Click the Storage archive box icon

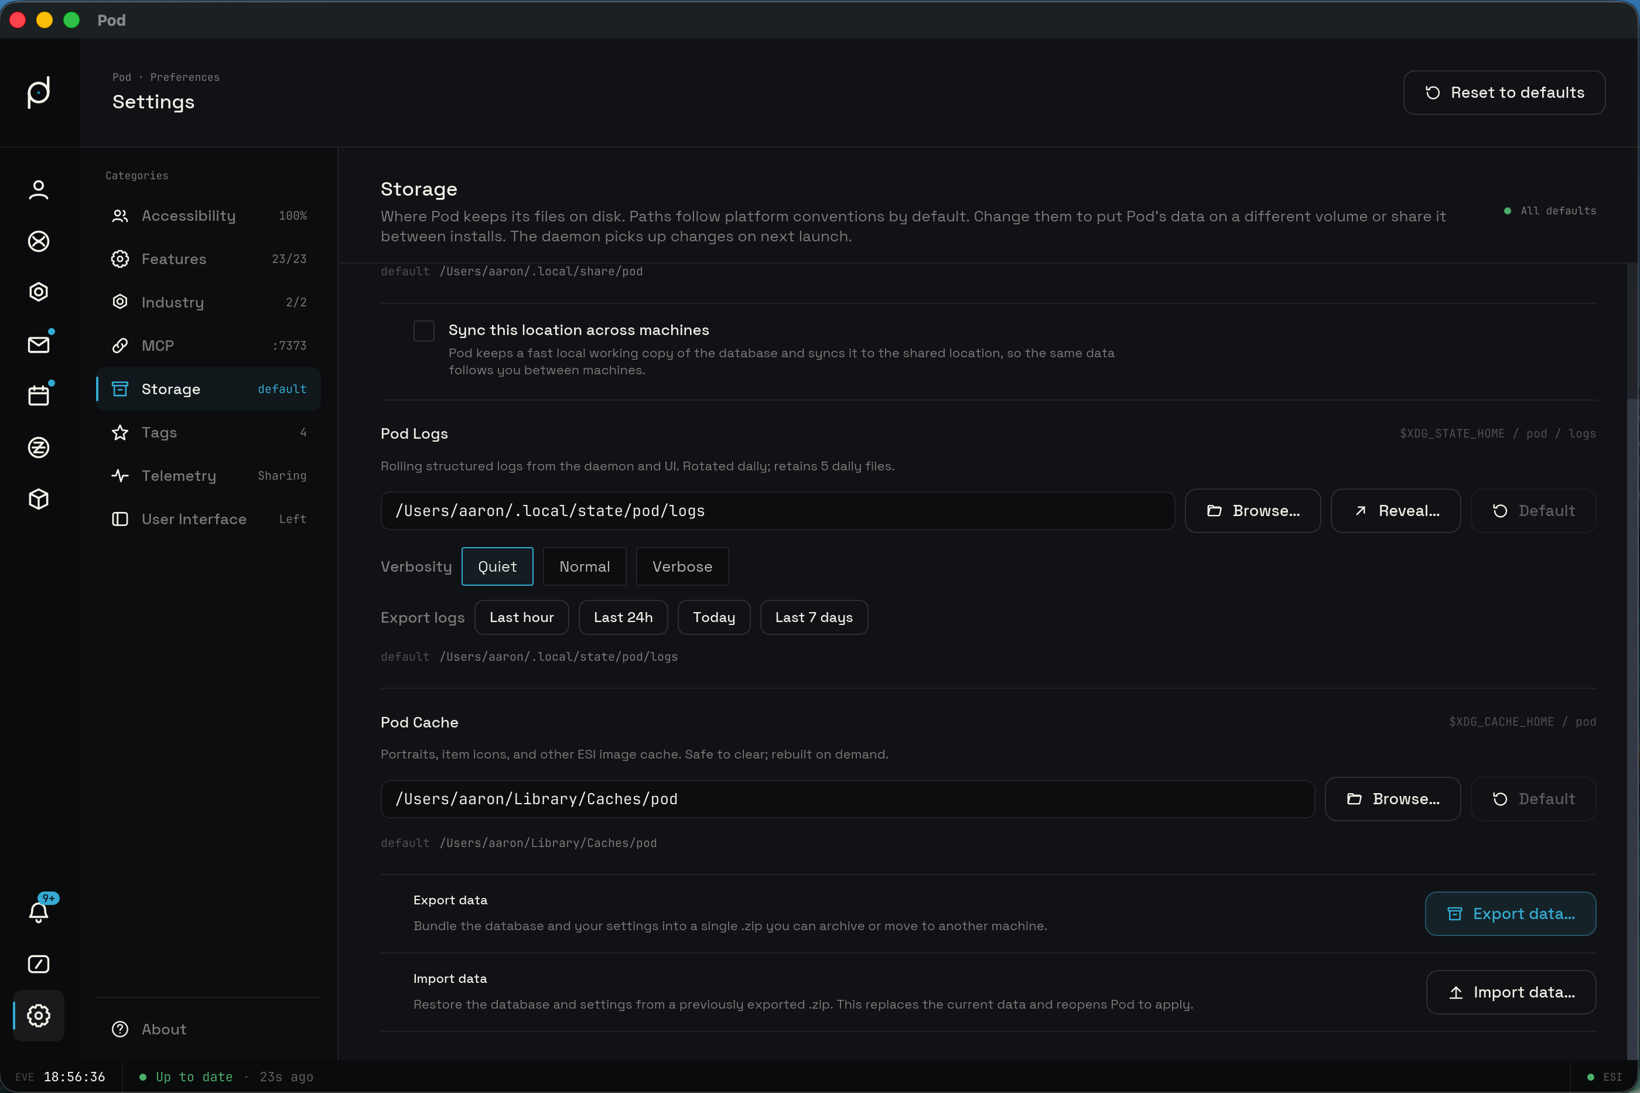pyautogui.click(x=120, y=389)
